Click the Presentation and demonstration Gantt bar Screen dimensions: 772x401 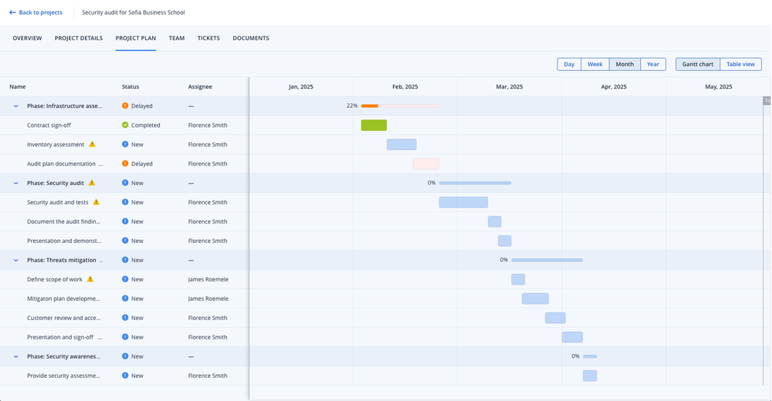[505, 241]
